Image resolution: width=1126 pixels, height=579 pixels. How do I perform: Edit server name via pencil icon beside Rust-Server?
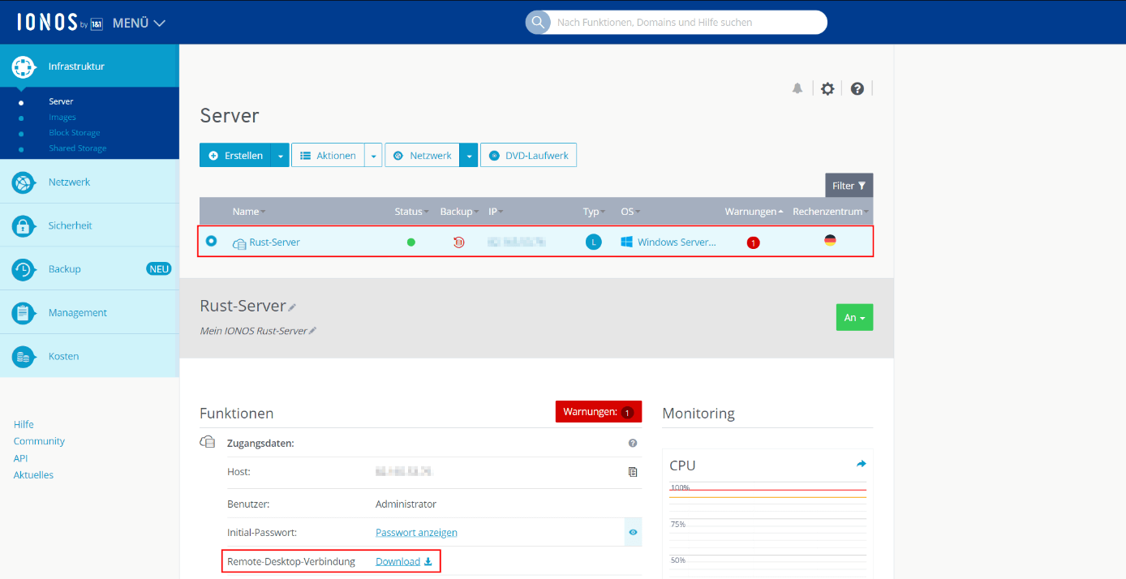pyautogui.click(x=292, y=307)
